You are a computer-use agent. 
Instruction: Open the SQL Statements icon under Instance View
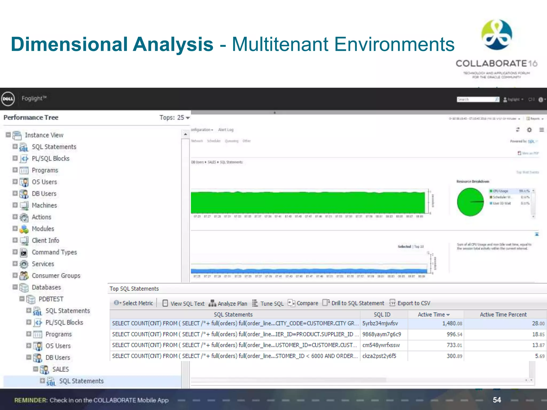(x=24, y=147)
